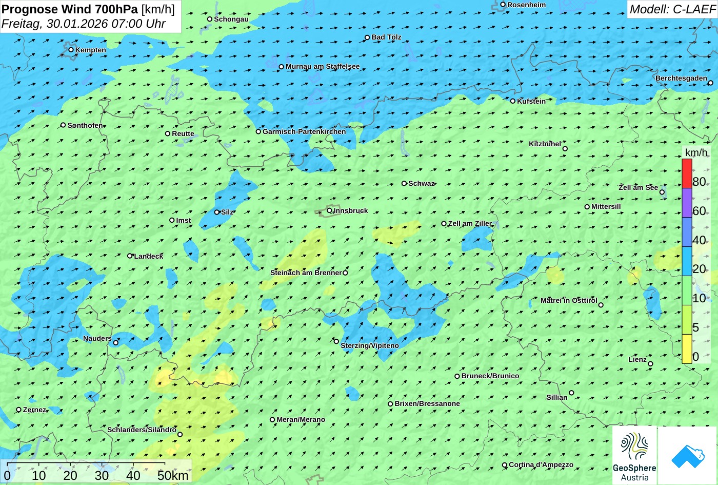Viewport: 718px width, 485px height.
Task: Click the date 'Freitag, 30.01.2026 07:00 Uhr'
Action: pos(84,24)
